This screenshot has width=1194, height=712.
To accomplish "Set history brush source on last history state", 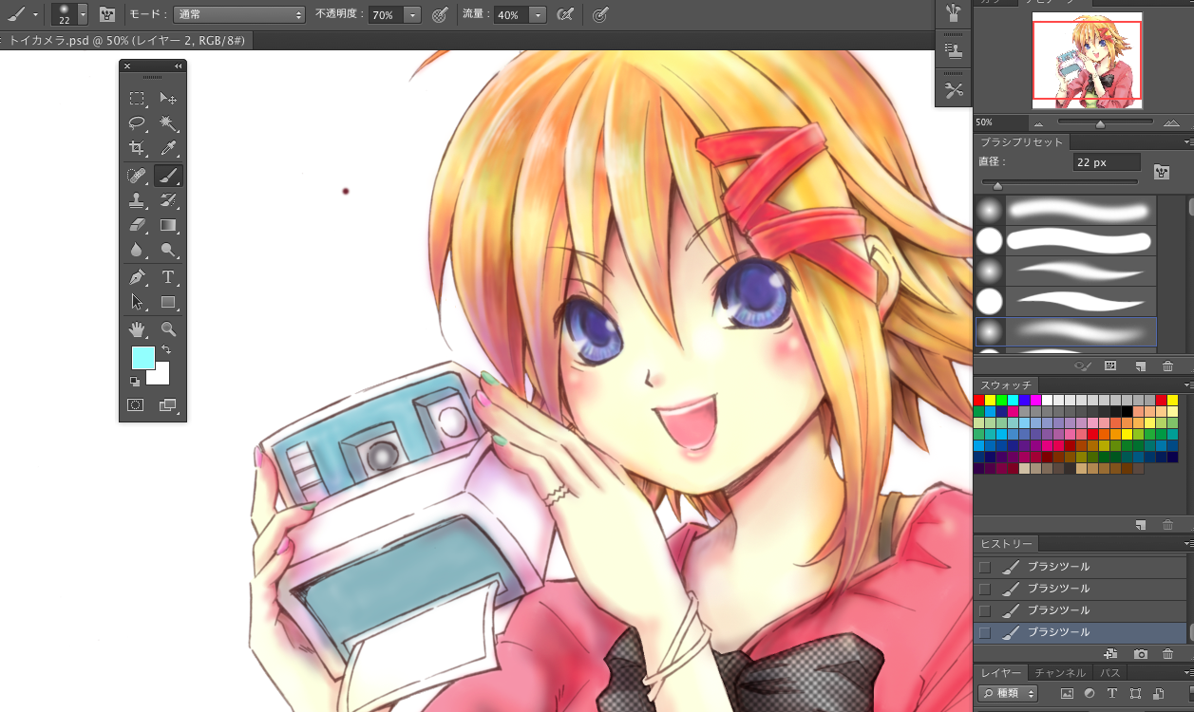I will [984, 632].
